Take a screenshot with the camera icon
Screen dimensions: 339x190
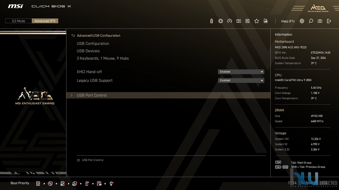pyautogui.click(x=320, y=21)
